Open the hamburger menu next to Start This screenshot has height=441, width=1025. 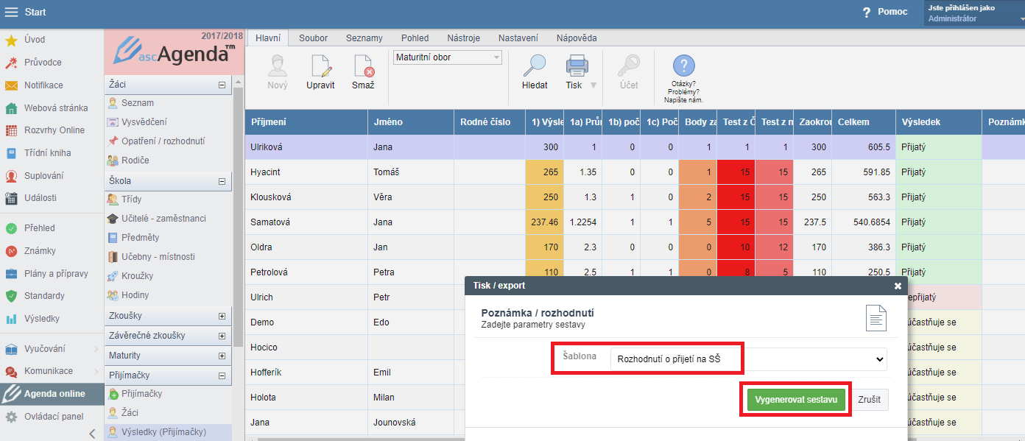[x=12, y=13]
